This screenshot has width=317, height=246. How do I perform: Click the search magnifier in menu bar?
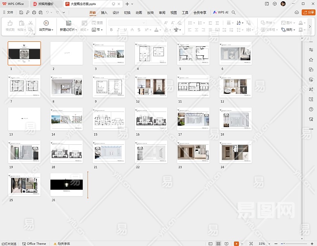click(234, 13)
